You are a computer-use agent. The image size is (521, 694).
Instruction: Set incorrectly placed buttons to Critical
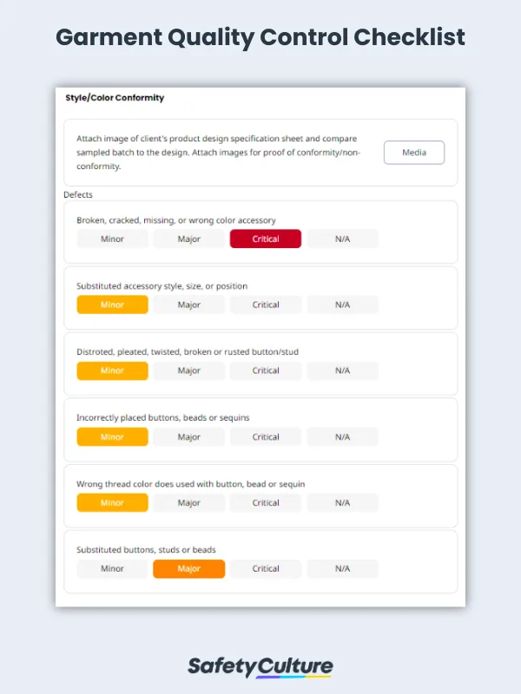[x=266, y=437]
